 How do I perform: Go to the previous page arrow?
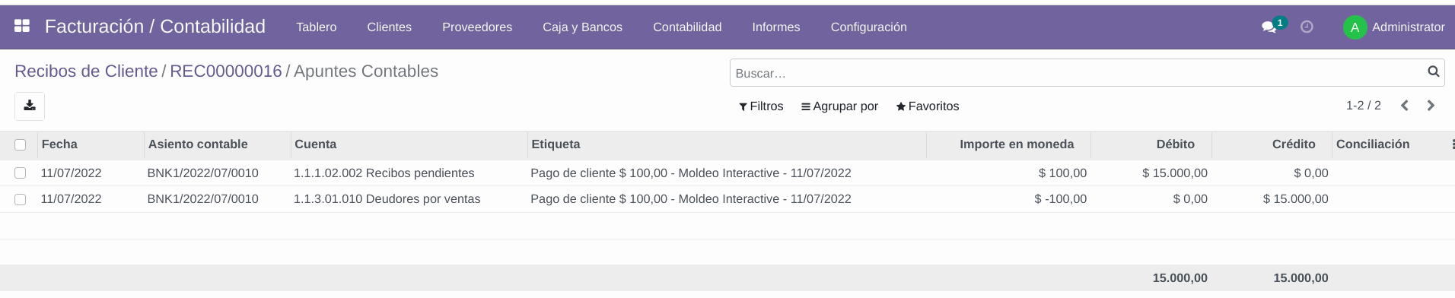(x=1405, y=106)
